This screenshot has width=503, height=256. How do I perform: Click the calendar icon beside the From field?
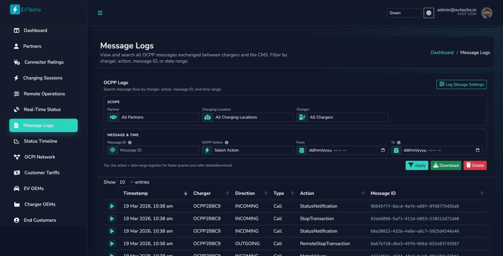pyautogui.click(x=302, y=150)
